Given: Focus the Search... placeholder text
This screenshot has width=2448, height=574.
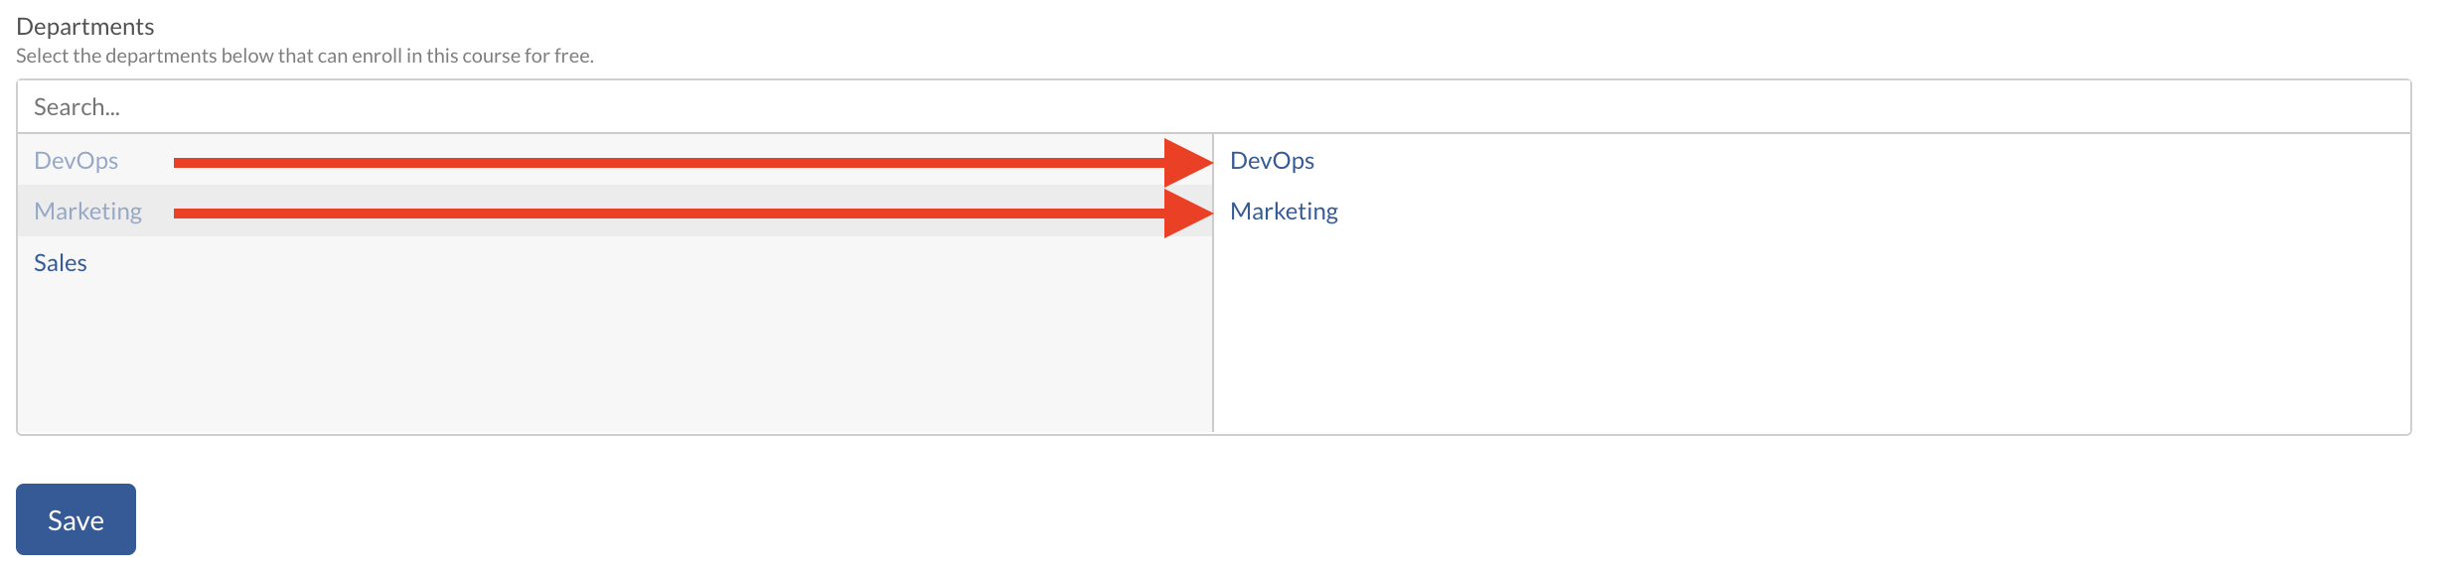Looking at the screenshot, I should 77,107.
